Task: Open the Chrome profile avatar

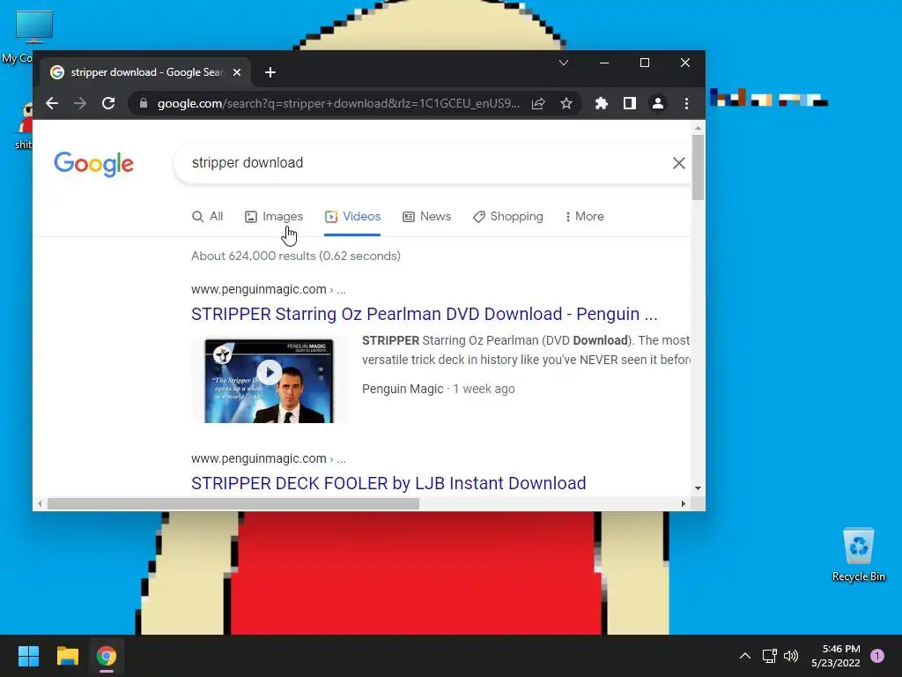Action: [x=657, y=104]
